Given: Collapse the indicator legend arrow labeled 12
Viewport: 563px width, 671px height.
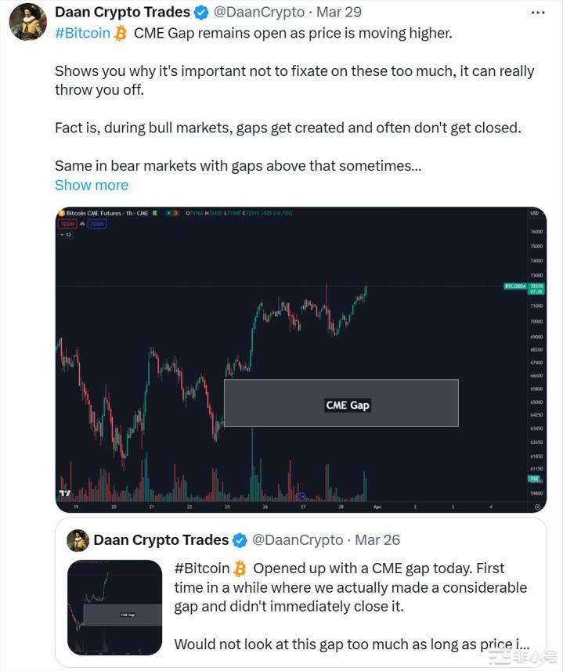Looking at the screenshot, I should coord(66,235).
